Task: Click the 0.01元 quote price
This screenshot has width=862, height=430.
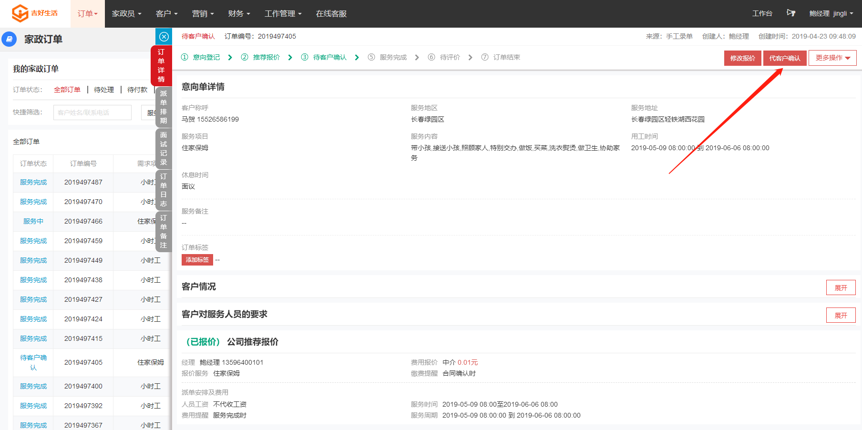Action: (x=468, y=362)
